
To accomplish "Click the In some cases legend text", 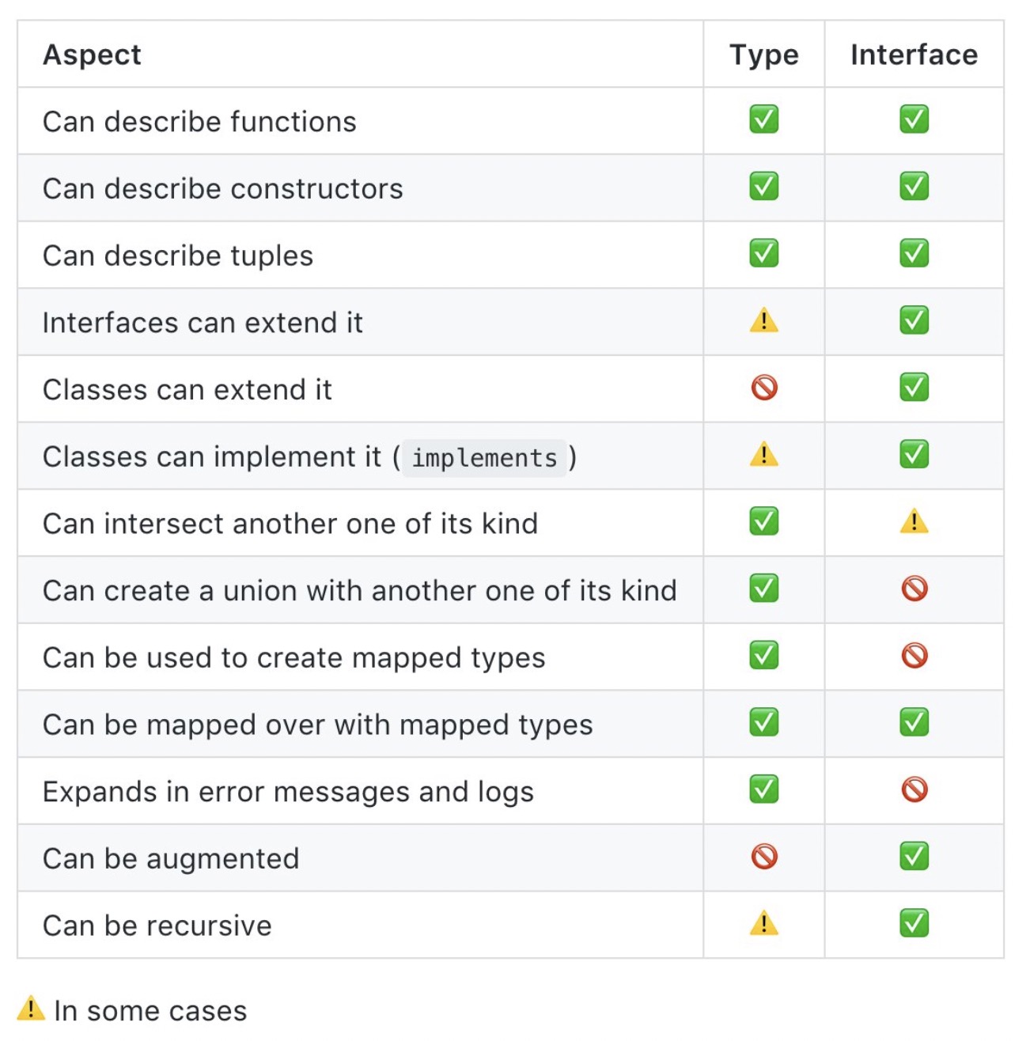I will pos(150,1011).
